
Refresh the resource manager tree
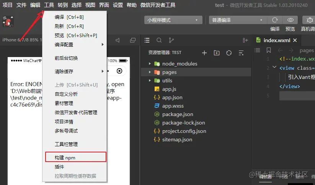[229, 53]
